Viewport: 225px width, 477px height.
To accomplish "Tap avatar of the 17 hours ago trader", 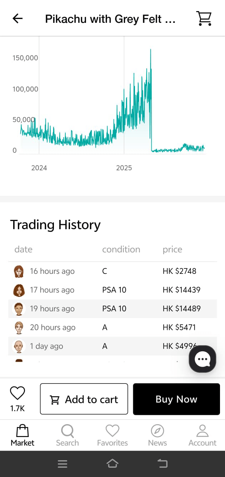I will (x=19, y=290).
